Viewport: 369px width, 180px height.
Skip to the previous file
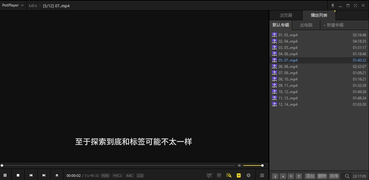31,175
